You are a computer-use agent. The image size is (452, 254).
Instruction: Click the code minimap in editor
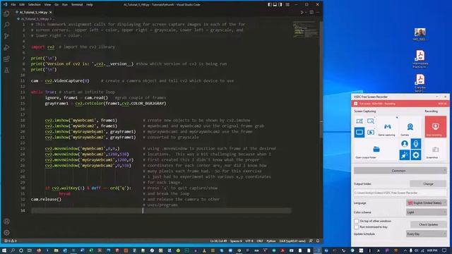[x=306, y=30]
